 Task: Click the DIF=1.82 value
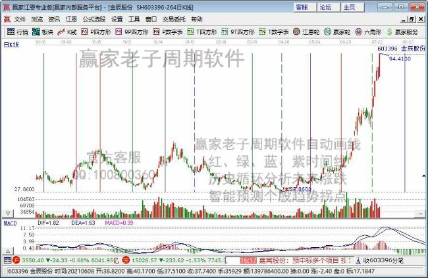click(48, 223)
